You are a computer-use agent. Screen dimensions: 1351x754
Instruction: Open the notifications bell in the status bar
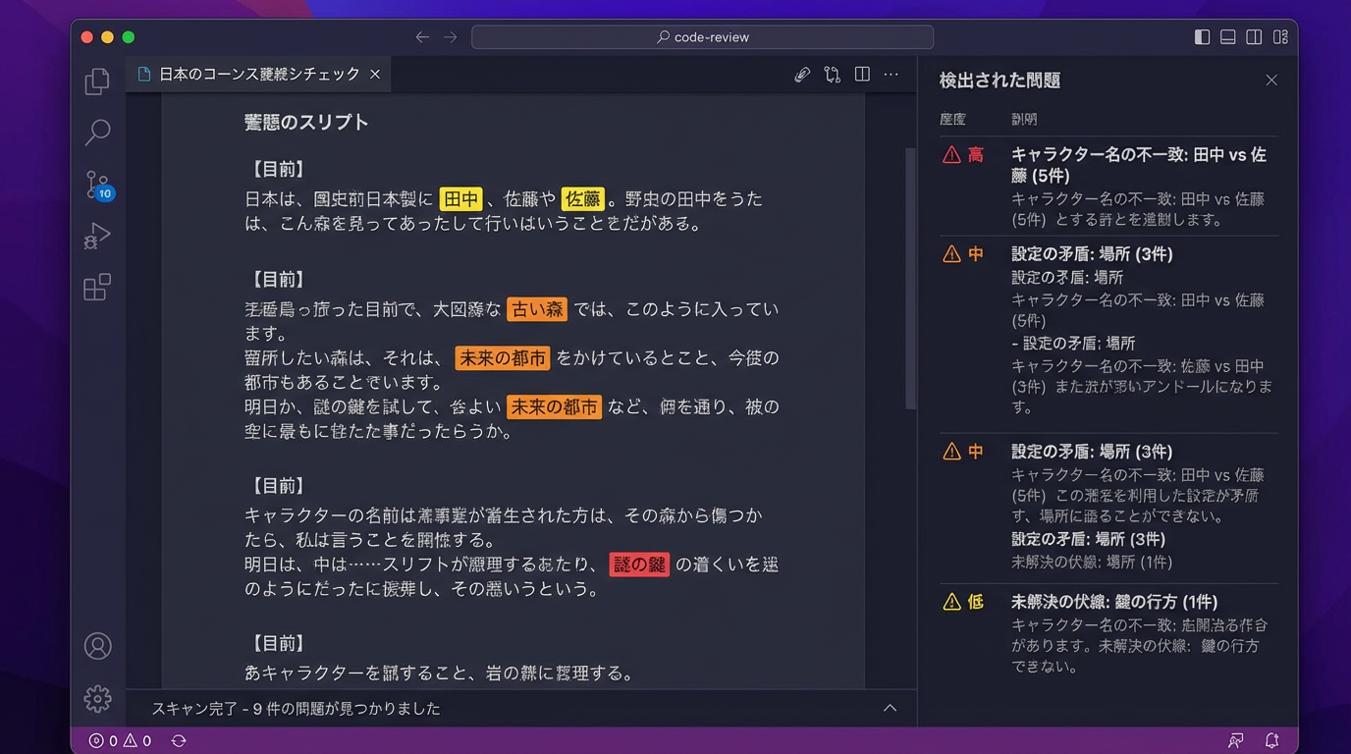tap(1271, 740)
